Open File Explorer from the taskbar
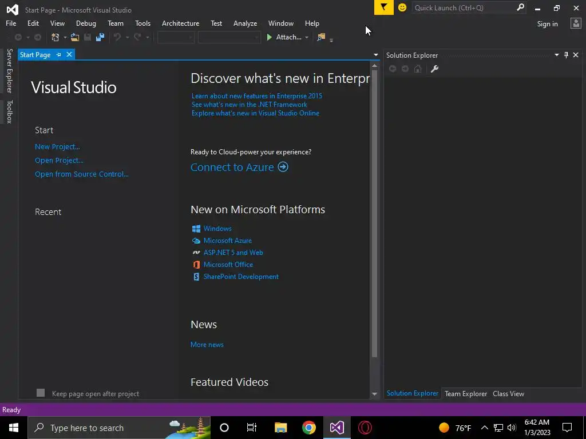The height and width of the screenshot is (439, 586). (280, 428)
